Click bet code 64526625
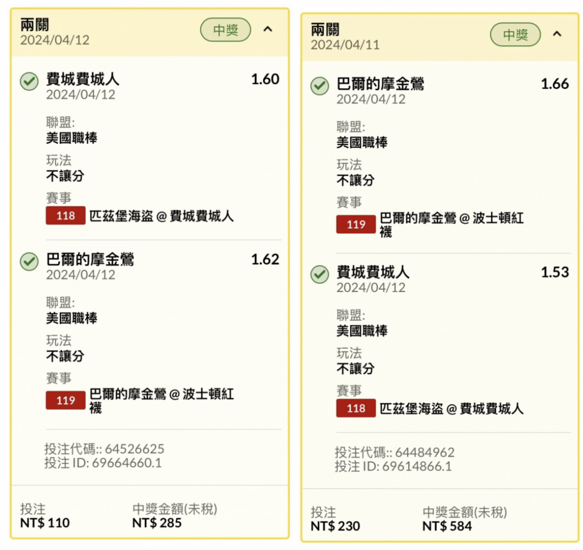The height and width of the screenshot is (550, 583). (x=134, y=449)
